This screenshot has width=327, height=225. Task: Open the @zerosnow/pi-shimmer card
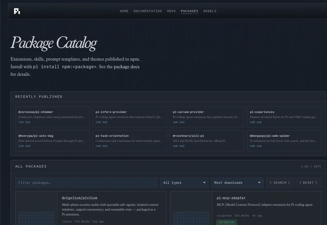point(52,117)
